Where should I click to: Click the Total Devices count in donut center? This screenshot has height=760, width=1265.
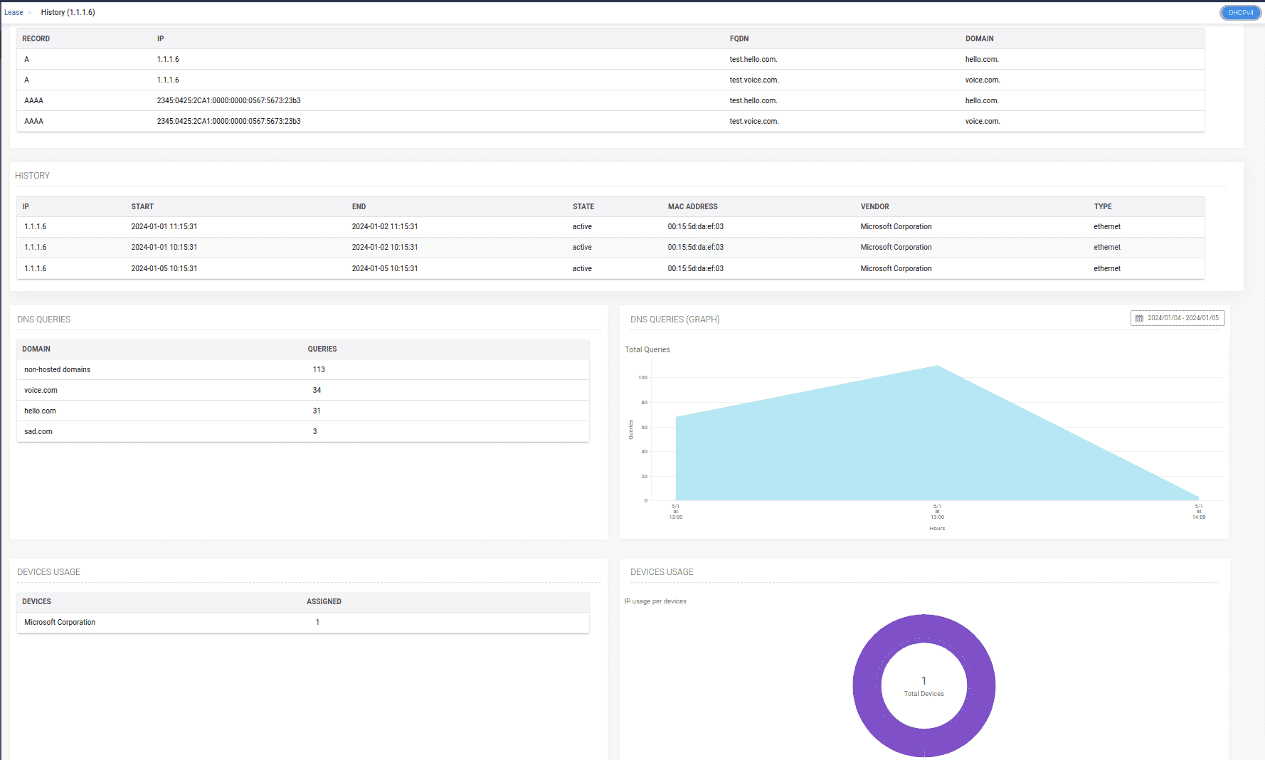(923, 681)
